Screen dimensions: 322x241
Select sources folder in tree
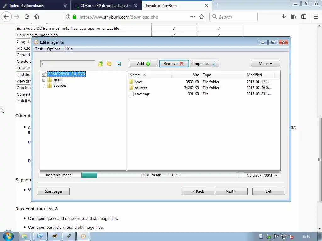click(60, 85)
